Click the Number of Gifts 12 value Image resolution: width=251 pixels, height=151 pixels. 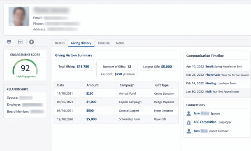click(129, 67)
